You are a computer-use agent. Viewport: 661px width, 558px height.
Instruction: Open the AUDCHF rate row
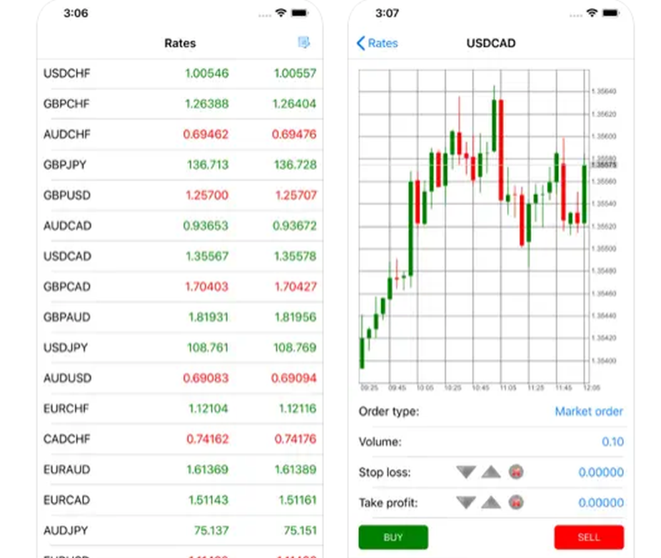click(180, 134)
